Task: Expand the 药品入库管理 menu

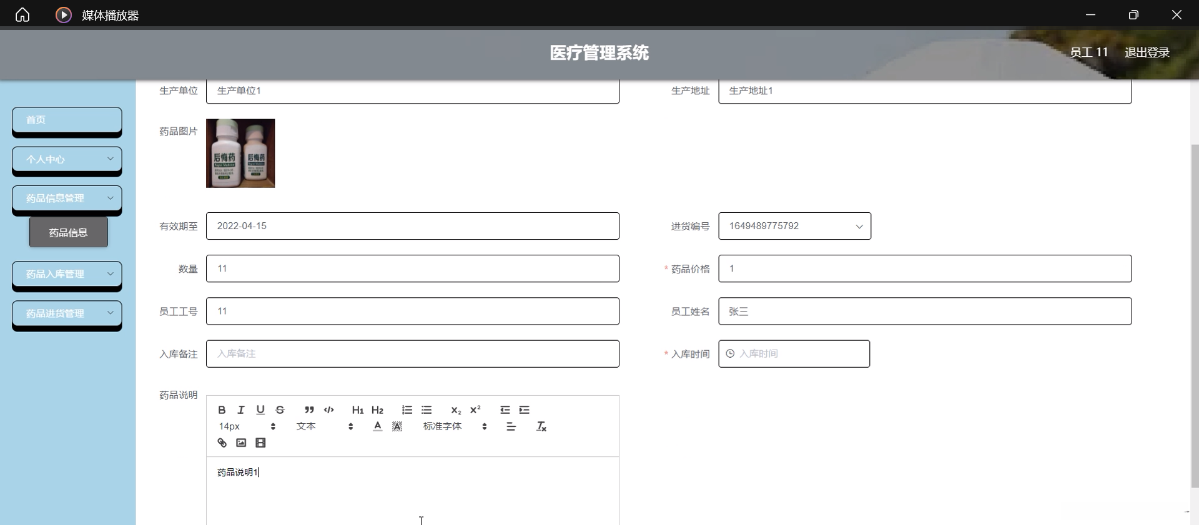Action: click(x=67, y=274)
